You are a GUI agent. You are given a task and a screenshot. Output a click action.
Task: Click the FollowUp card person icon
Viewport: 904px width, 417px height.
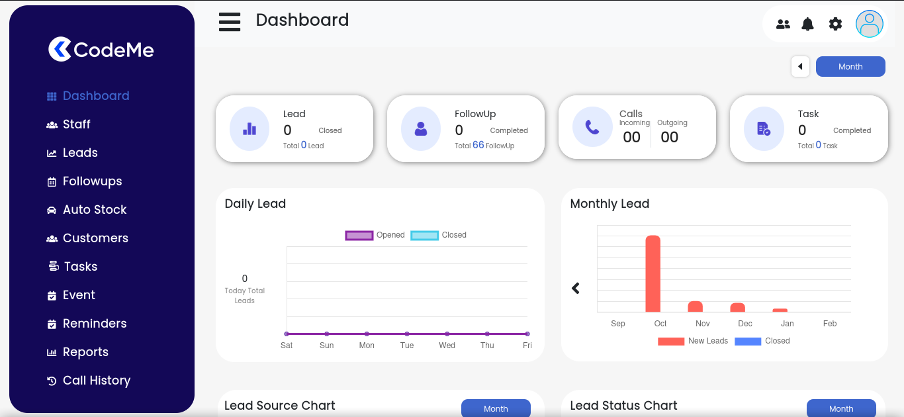point(421,128)
